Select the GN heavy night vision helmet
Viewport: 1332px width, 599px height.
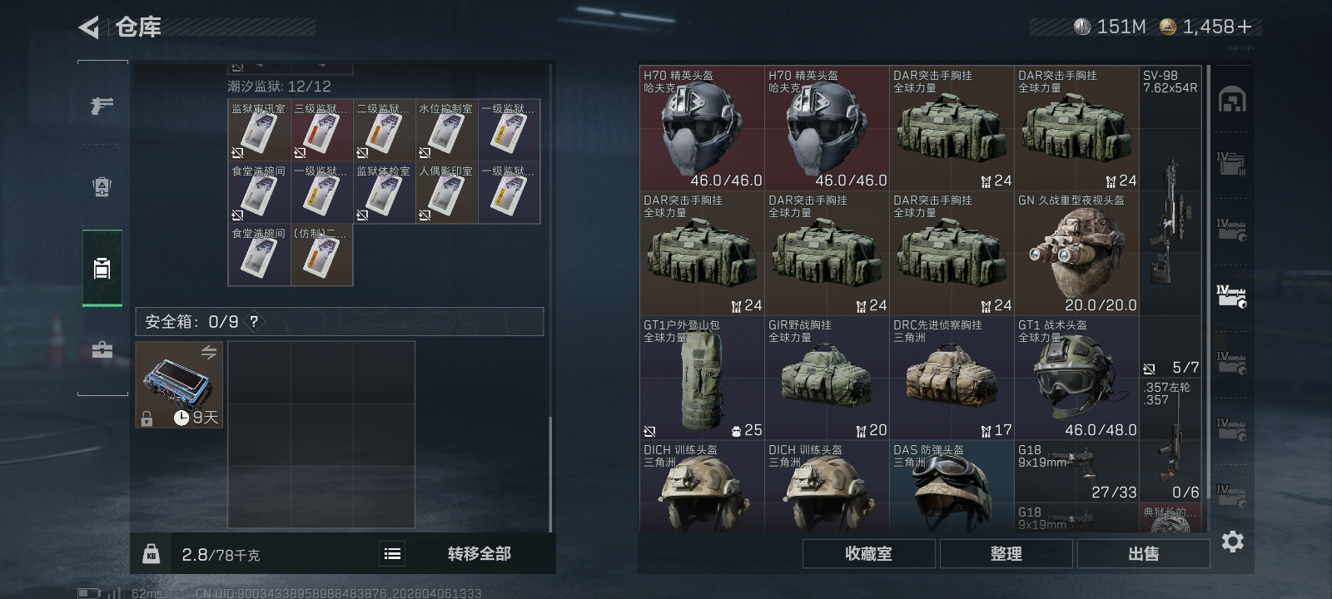(x=1076, y=253)
